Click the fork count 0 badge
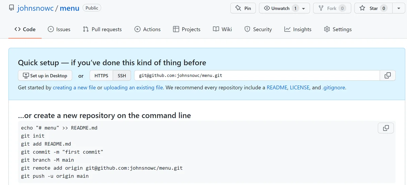407x185 pixels. [x=342, y=8]
